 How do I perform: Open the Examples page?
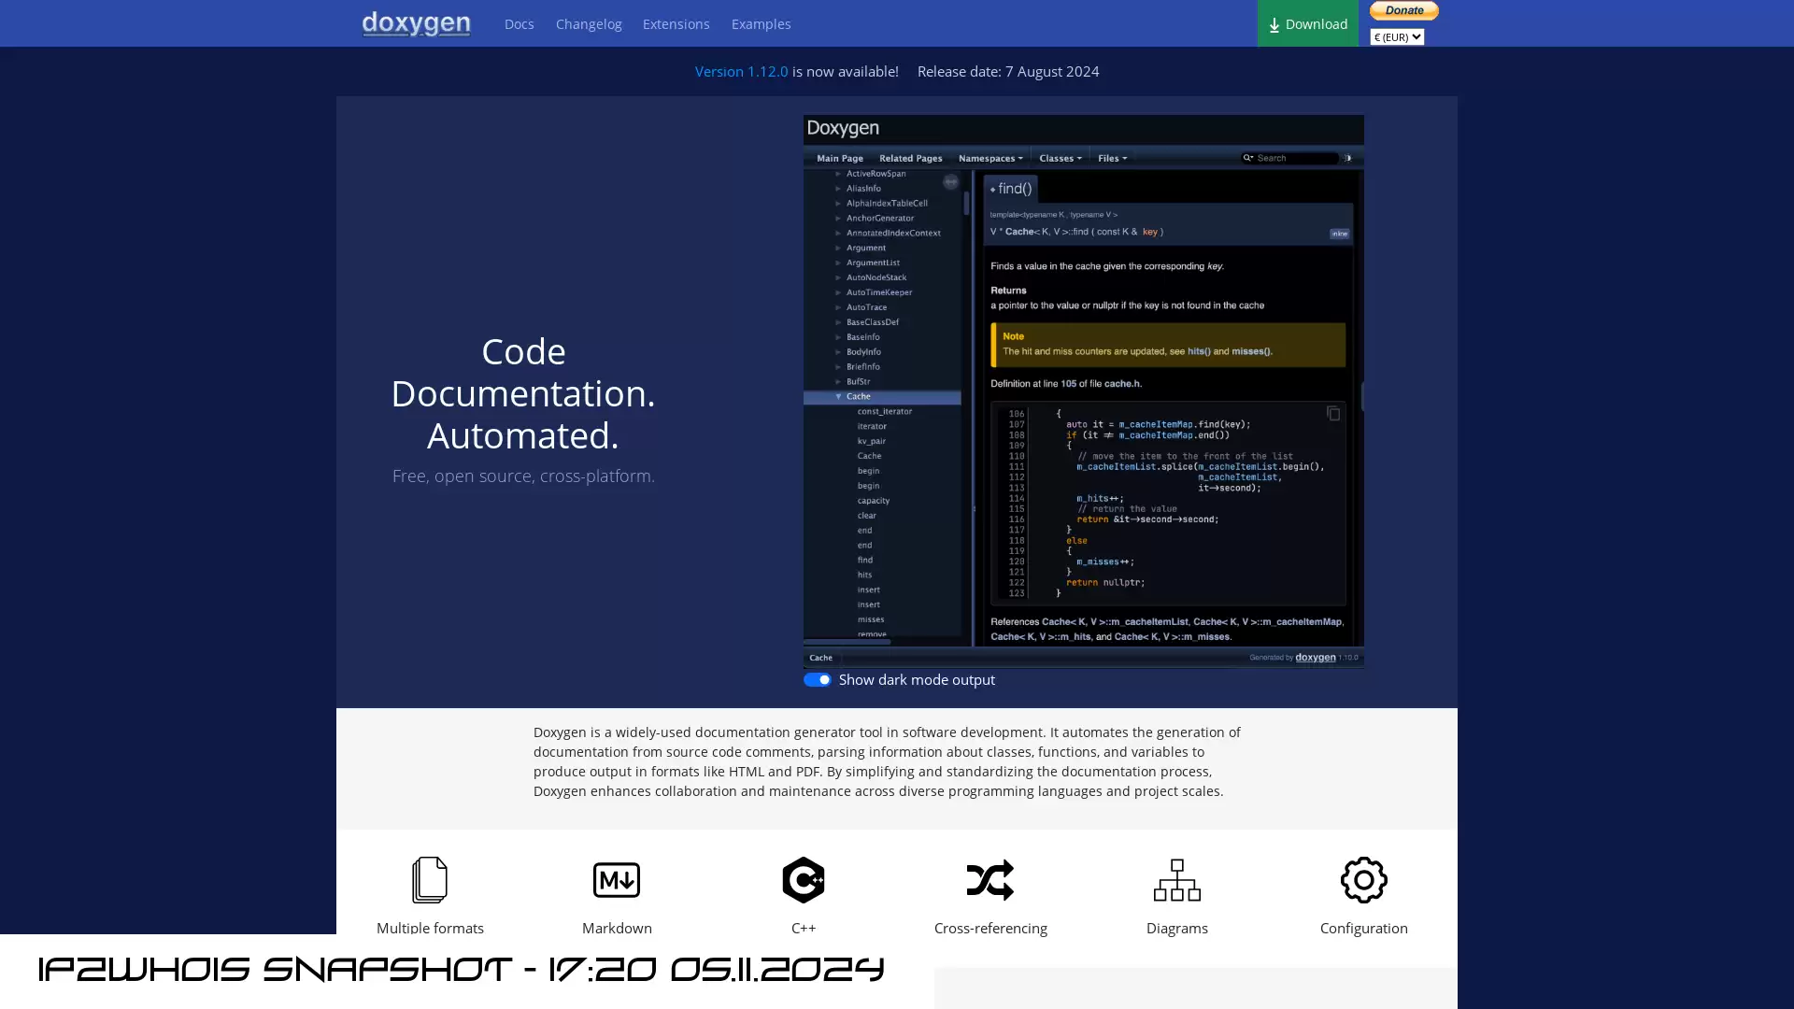tap(761, 24)
